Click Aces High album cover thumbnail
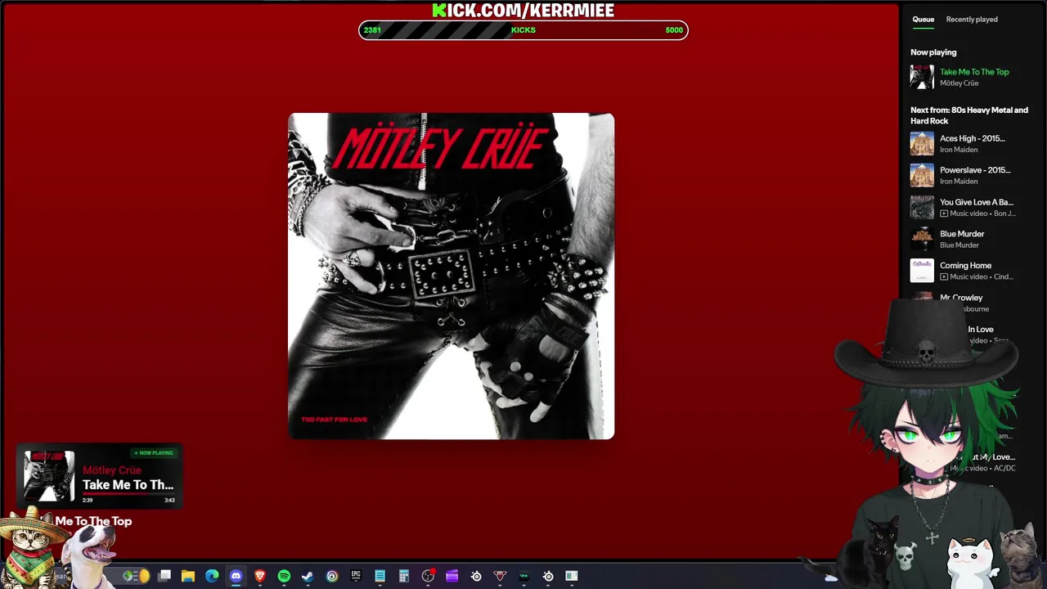1047x589 pixels. (x=922, y=143)
